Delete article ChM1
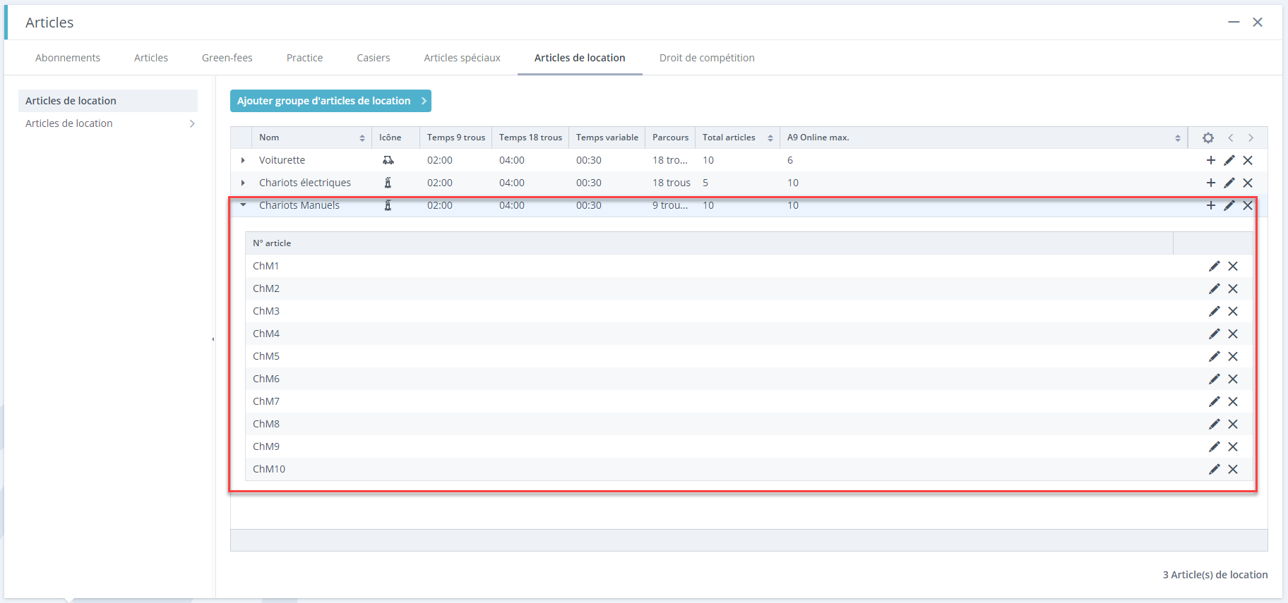1288x603 pixels. [x=1233, y=266]
